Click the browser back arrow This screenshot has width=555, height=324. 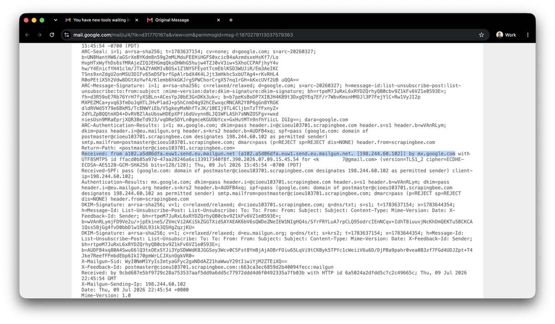[27, 35]
